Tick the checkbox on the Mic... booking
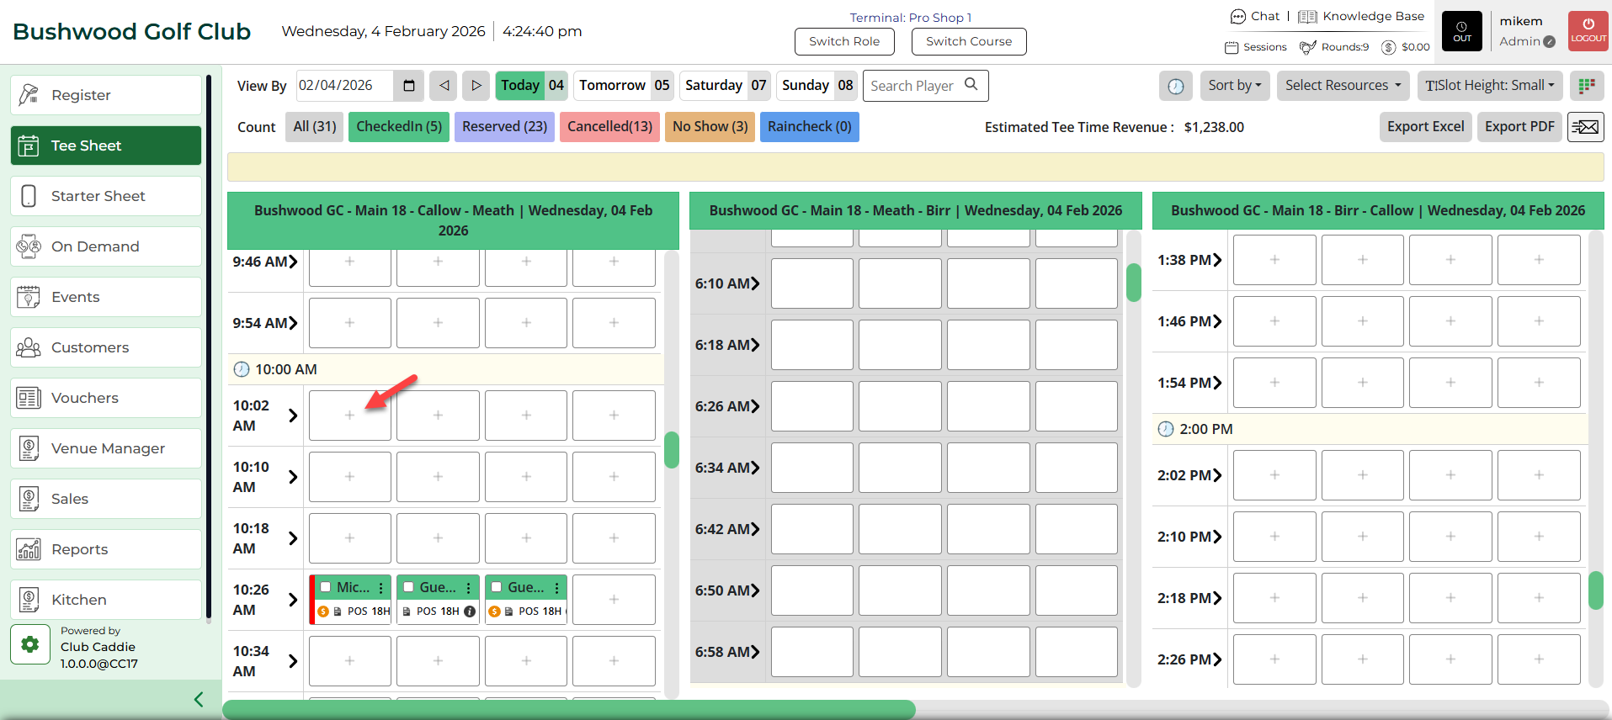Screen dimensions: 1612x720 click(x=326, y=587)
